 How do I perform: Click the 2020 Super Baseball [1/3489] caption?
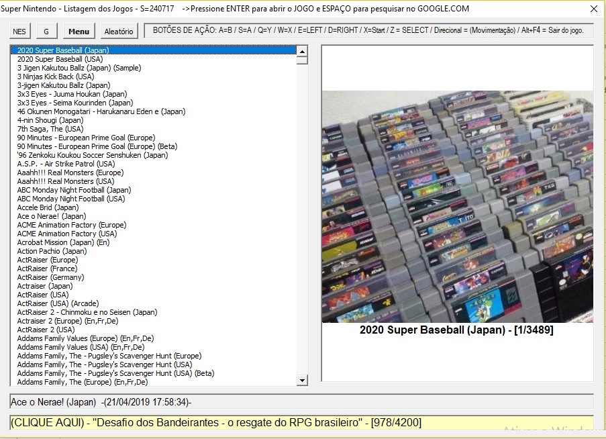tap(456, 330)
